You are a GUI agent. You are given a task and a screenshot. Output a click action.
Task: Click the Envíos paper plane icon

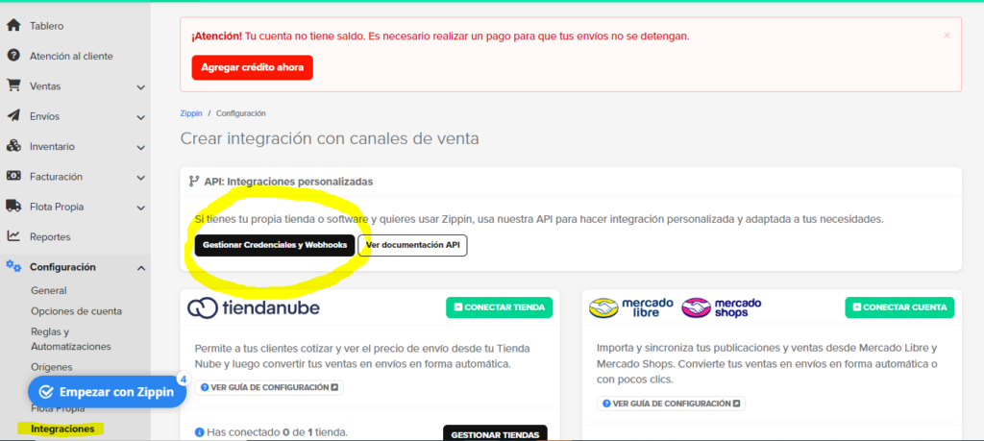tap(13, 116)
